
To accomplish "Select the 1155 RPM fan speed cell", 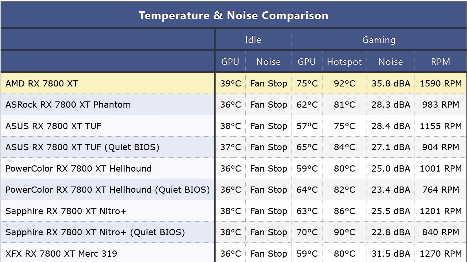I will (x=440, y=126).
